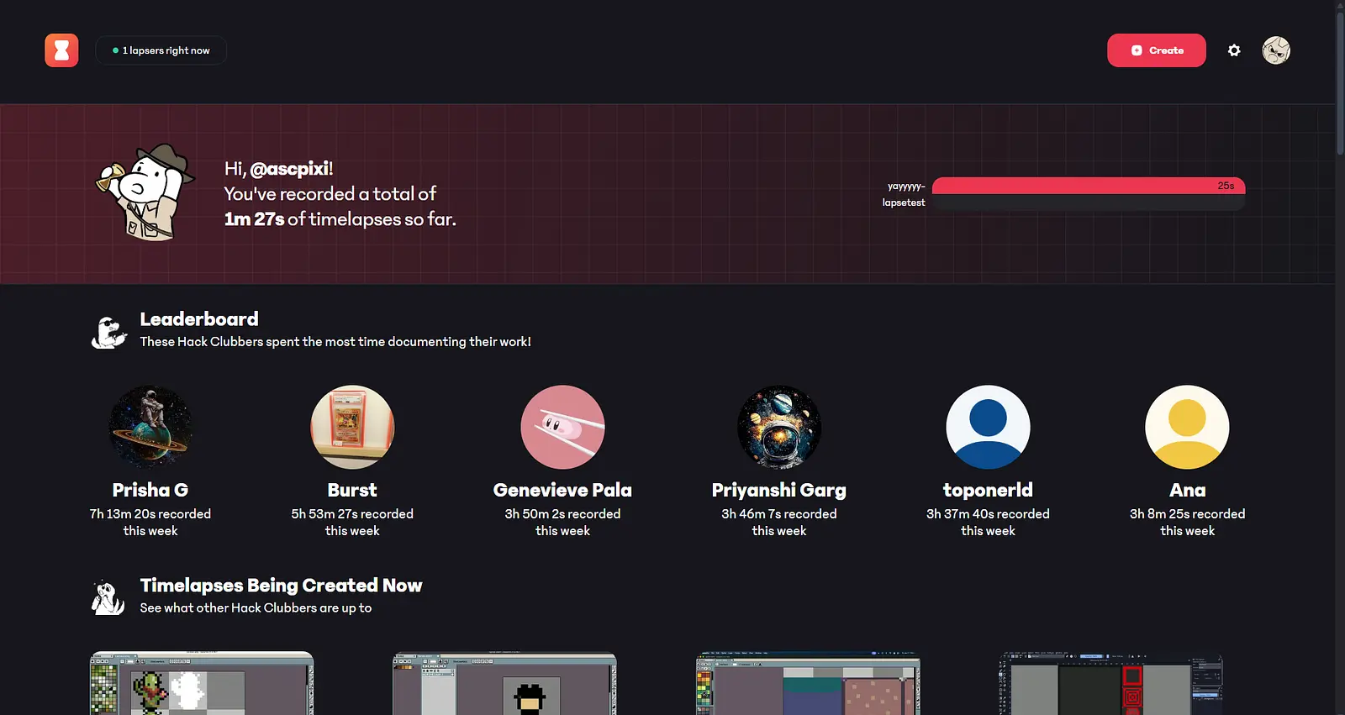Click the page's vertical scrollbar

click(x=1340, y=84)
